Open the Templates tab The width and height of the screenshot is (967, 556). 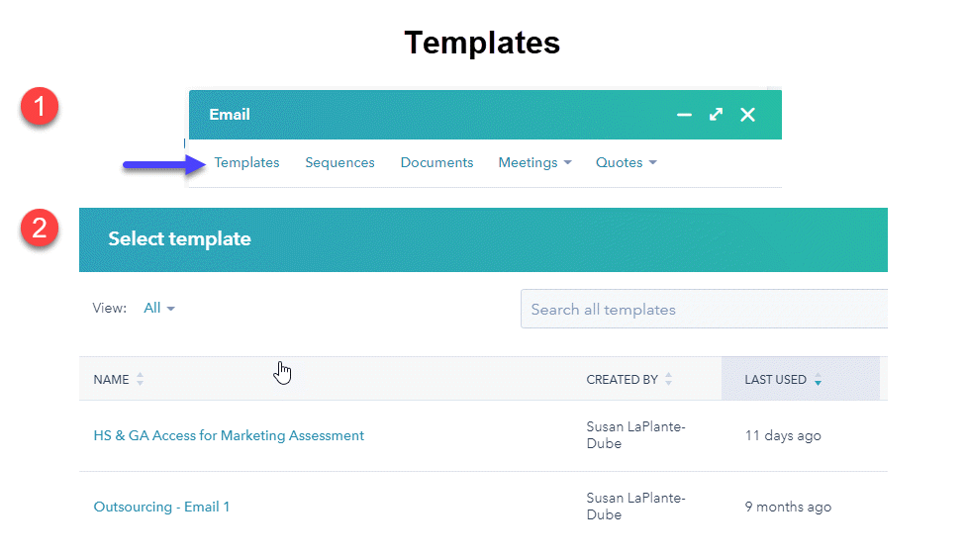(x=246, y=162)
